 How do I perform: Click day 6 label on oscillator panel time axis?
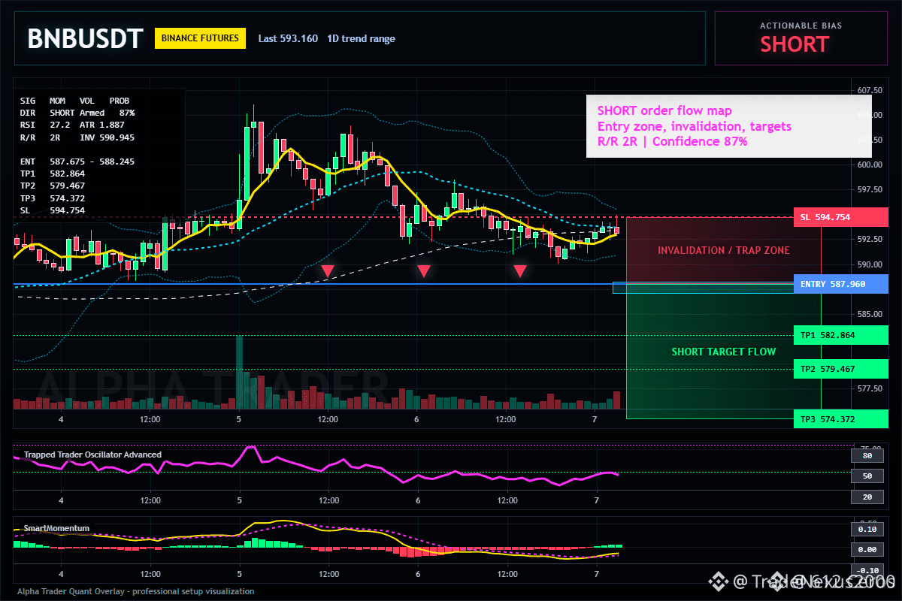pyautogui.click(x=417, y=500)
